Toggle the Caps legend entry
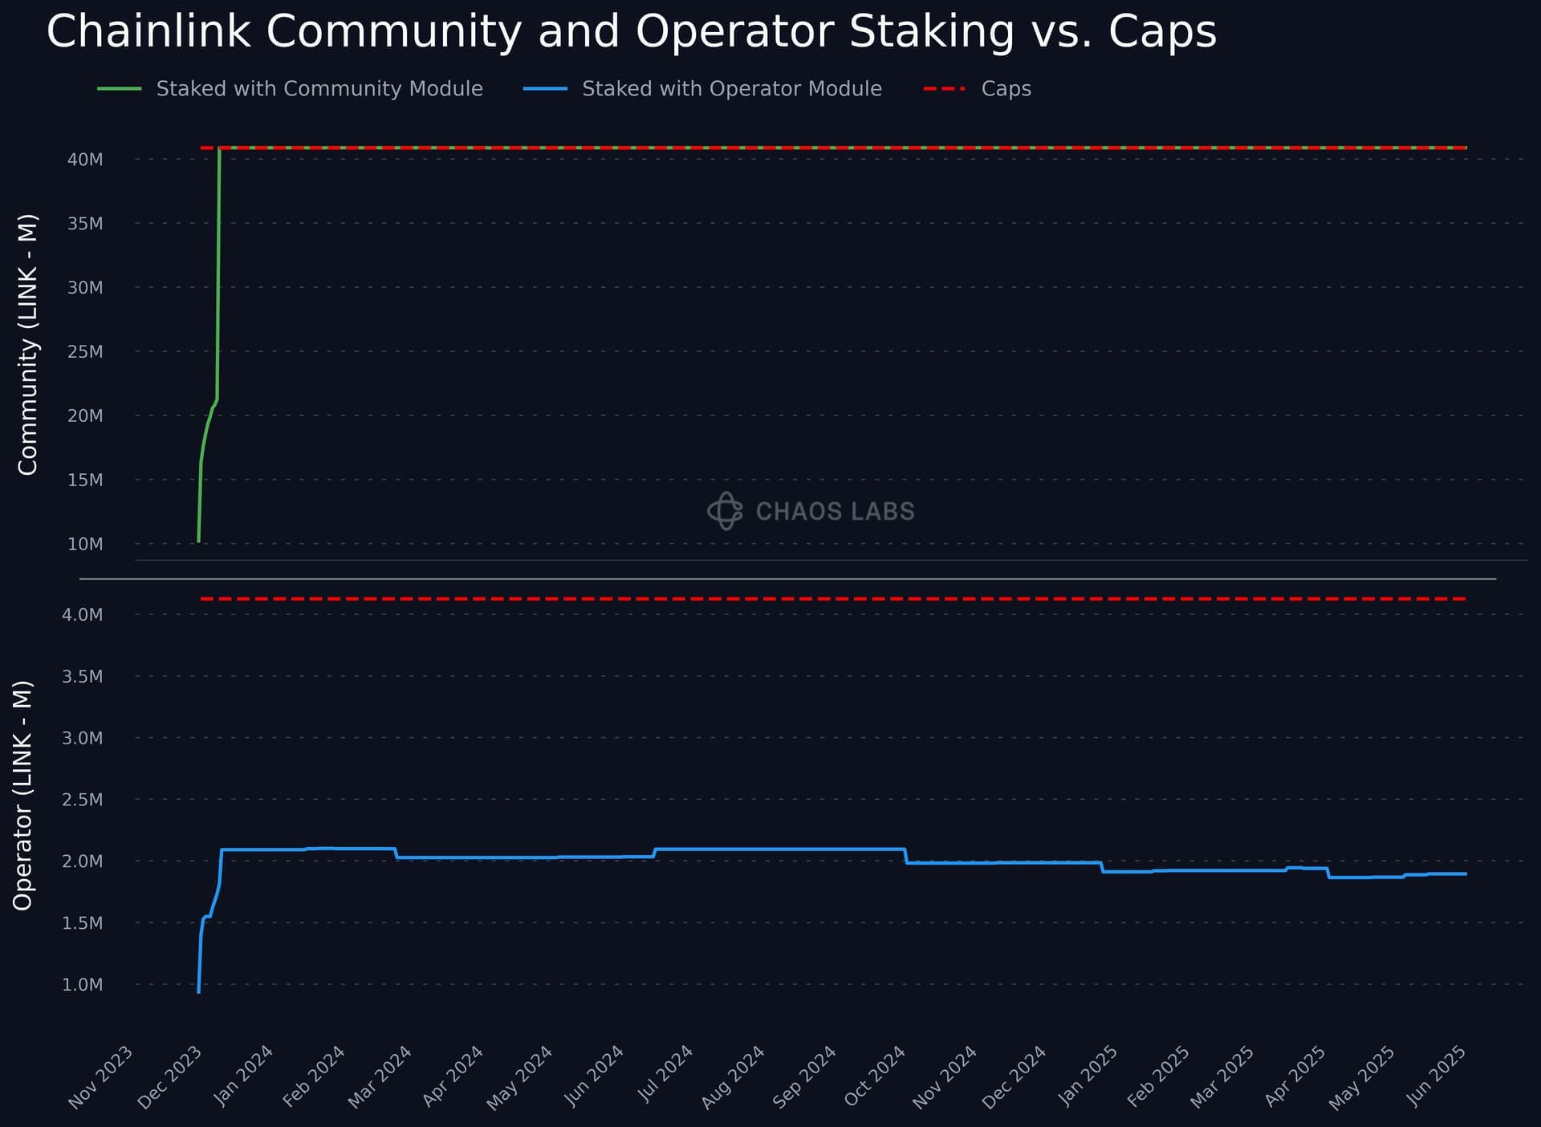Image resolution: width=1541 pixels, height=1127 pixels. pos(978,89)
